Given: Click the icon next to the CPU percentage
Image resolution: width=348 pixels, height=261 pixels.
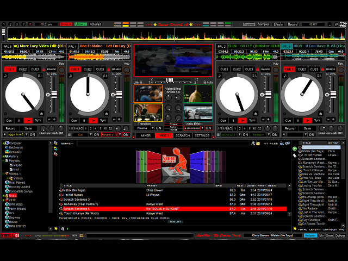Looking at the screenshot, I should (81, 235).
